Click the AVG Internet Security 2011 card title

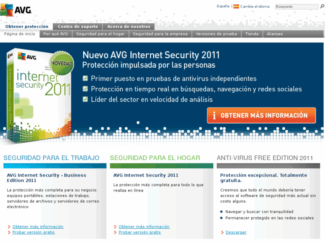coord(146,175)
